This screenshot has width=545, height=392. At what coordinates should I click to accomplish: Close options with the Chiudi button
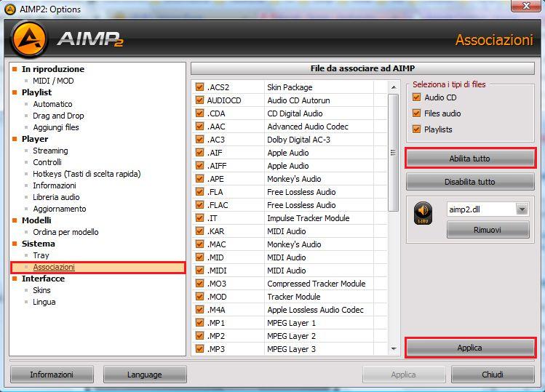click(x=493, y=375)
